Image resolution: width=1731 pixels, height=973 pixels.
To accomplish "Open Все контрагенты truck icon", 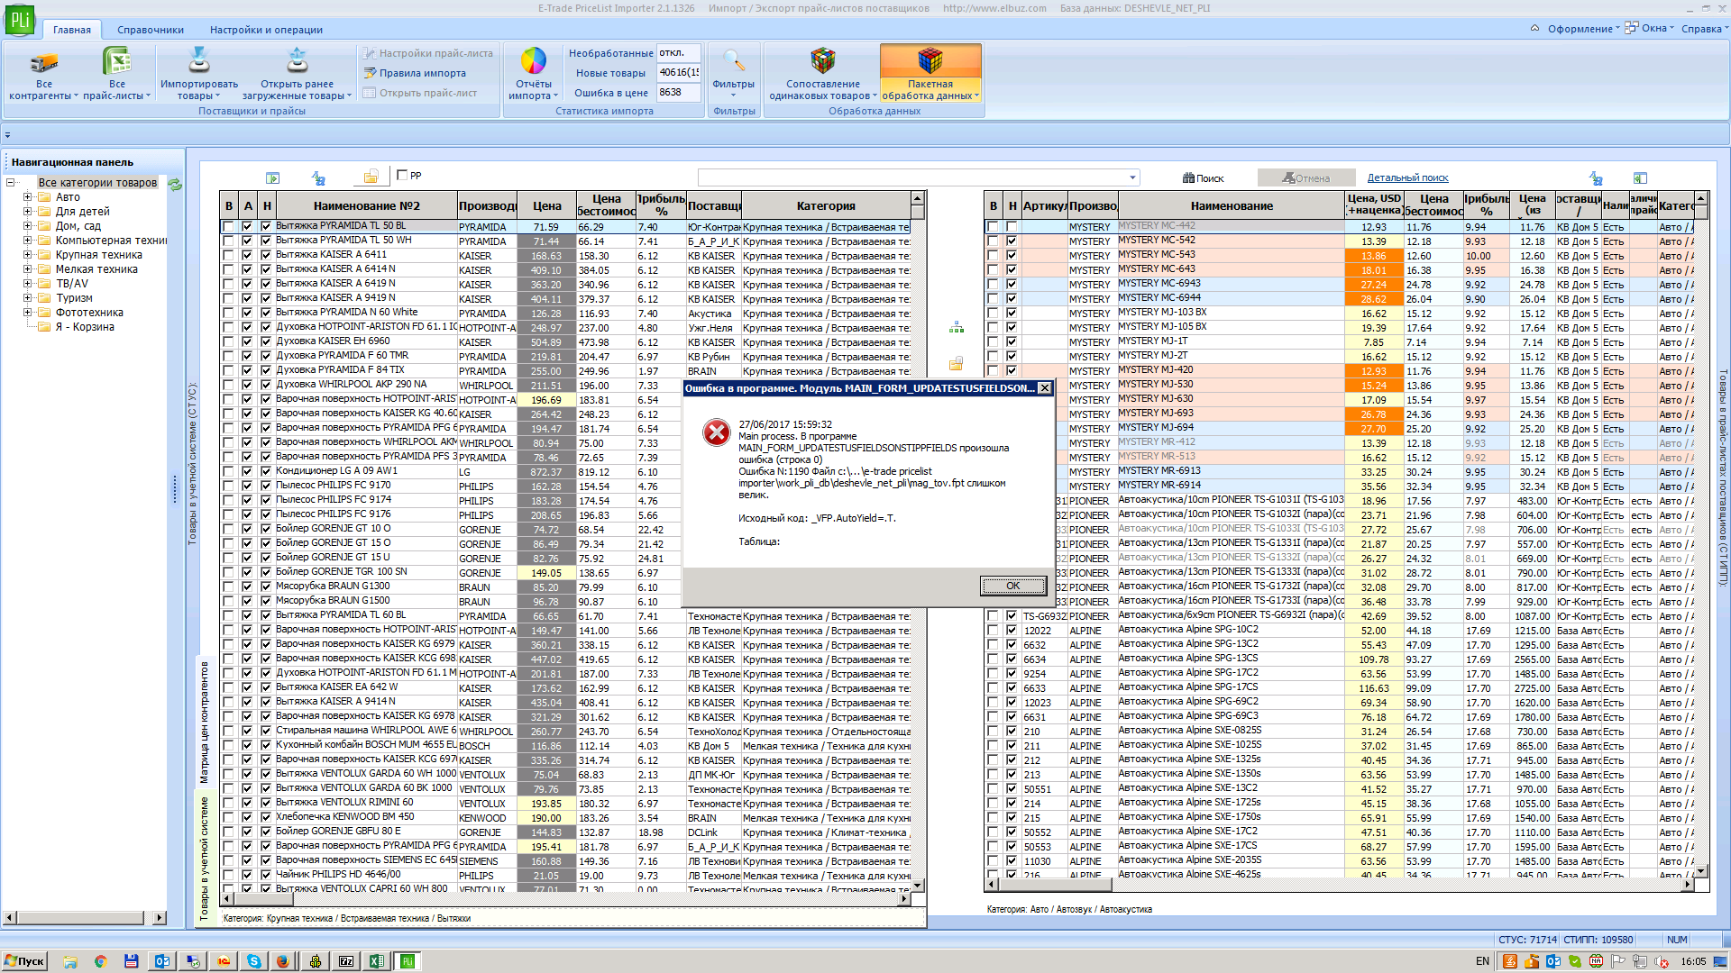I will coord(43,63).
